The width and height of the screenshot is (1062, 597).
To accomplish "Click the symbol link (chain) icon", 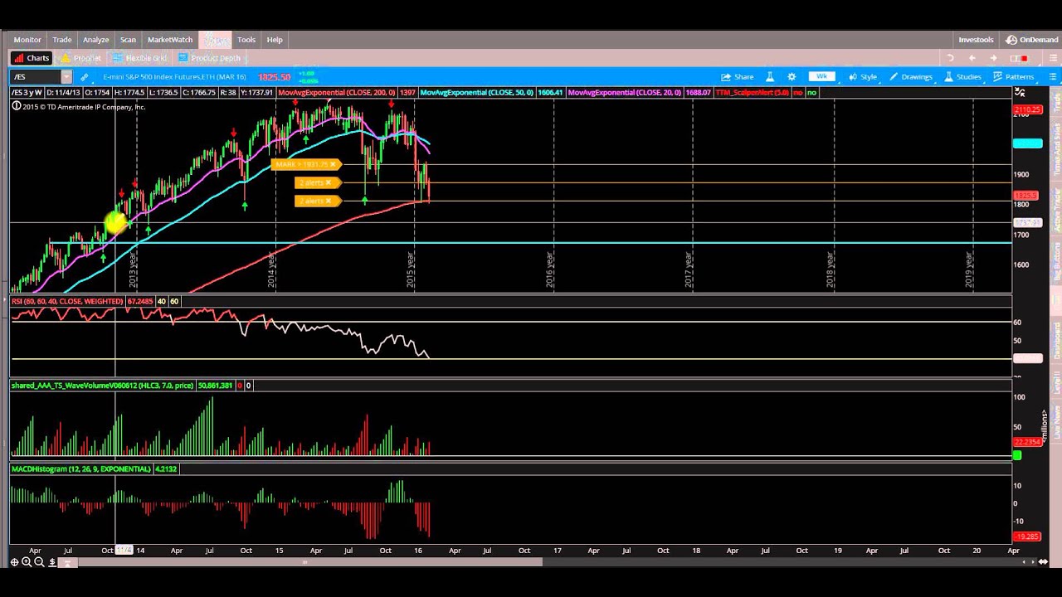I will pyautogui.click(x=84, y=77).
